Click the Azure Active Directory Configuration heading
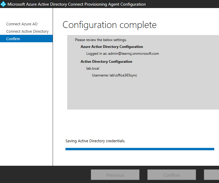The height and width of the screenshot is (183, 219). [112, 47]
